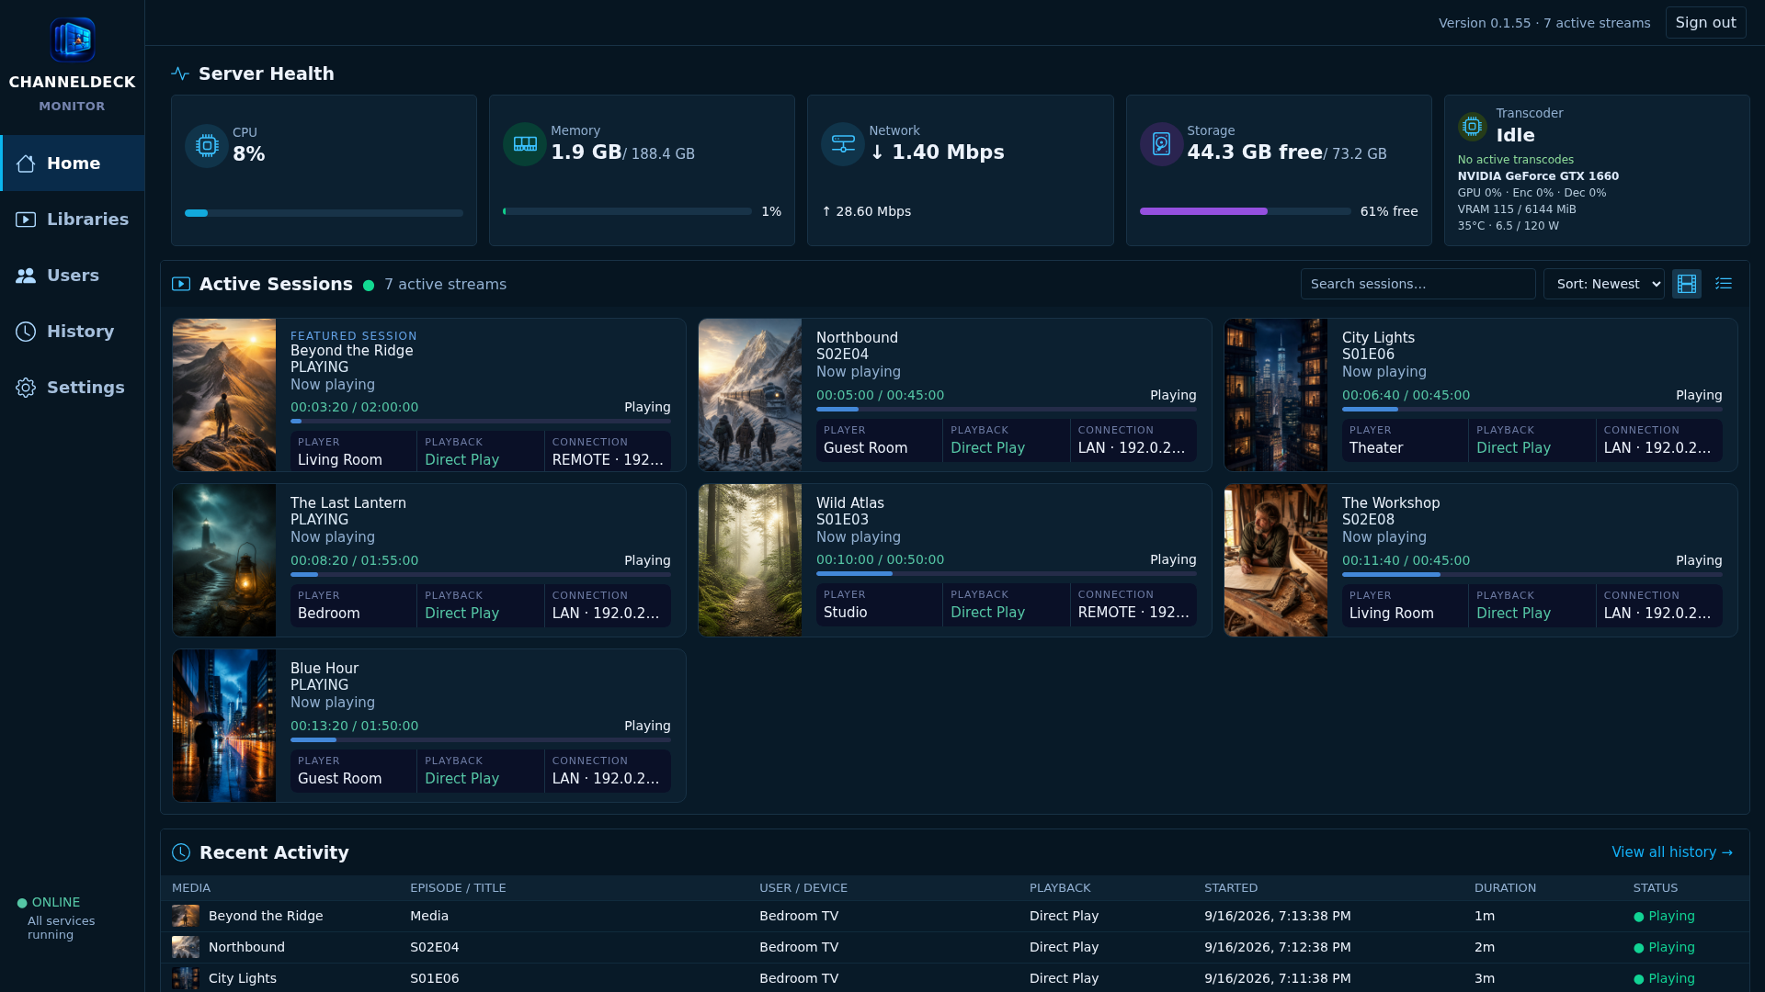Open Settings from the sidebar
1765x992 pixels.
coord(73,388)
